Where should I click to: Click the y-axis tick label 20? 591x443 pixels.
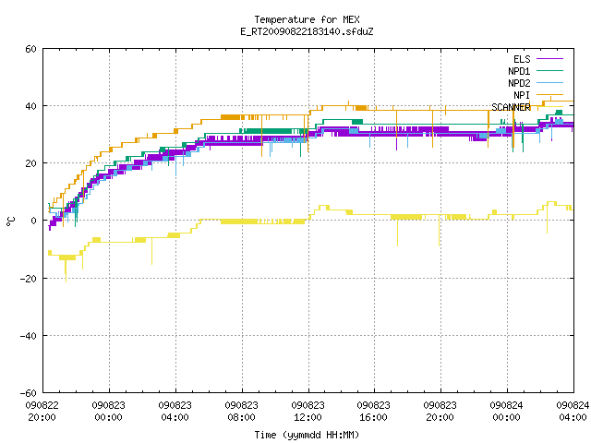[x=30, y=163]
